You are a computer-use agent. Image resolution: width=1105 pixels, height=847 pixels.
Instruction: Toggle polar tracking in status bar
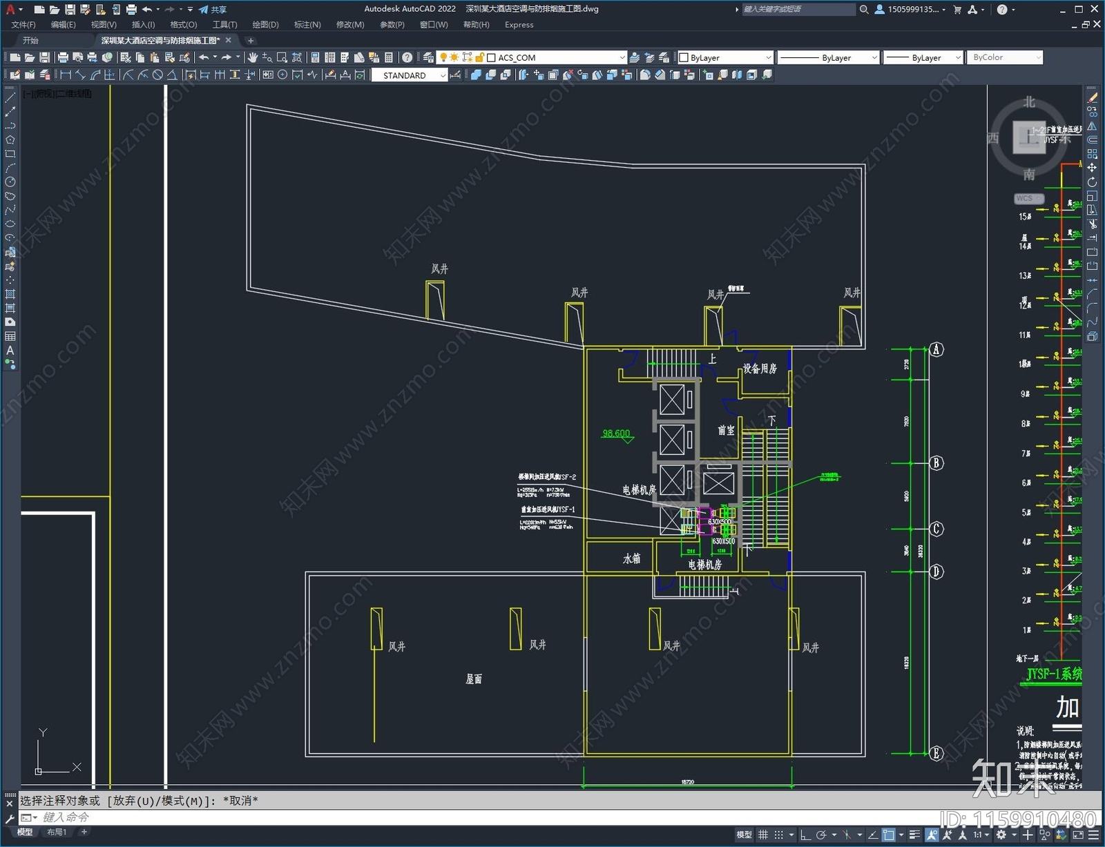(x=821, y=835)
